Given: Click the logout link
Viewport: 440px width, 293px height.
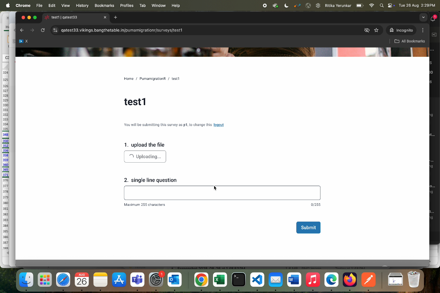Looking at the screenshot, I should click(x=219, y=125).
